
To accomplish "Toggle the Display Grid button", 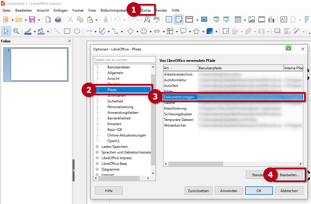I will pos(169,20).
